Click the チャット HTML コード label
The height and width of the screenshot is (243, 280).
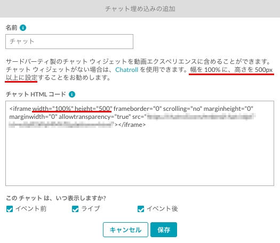(x=36, y=94)
